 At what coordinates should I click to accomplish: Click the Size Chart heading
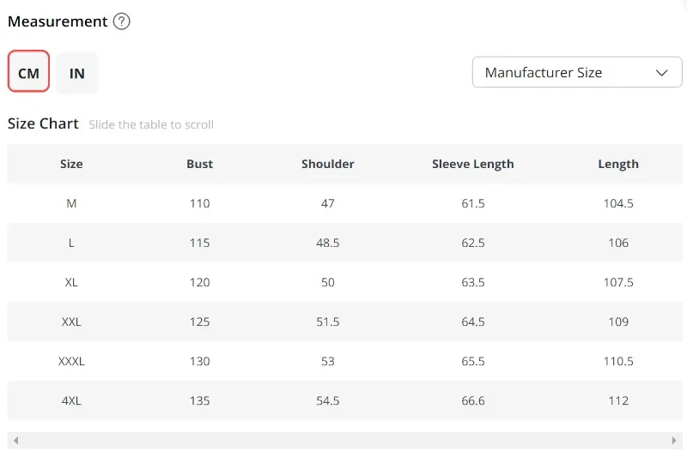click(43, 123)
